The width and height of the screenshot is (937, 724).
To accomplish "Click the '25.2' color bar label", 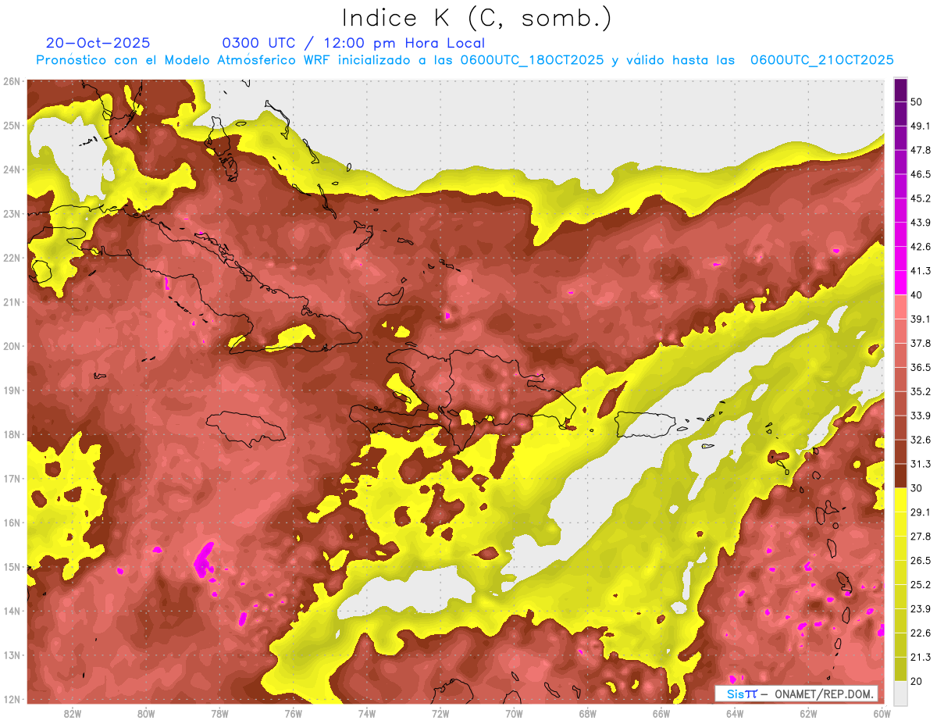I will pyautogui.click(x=921, y=585).
